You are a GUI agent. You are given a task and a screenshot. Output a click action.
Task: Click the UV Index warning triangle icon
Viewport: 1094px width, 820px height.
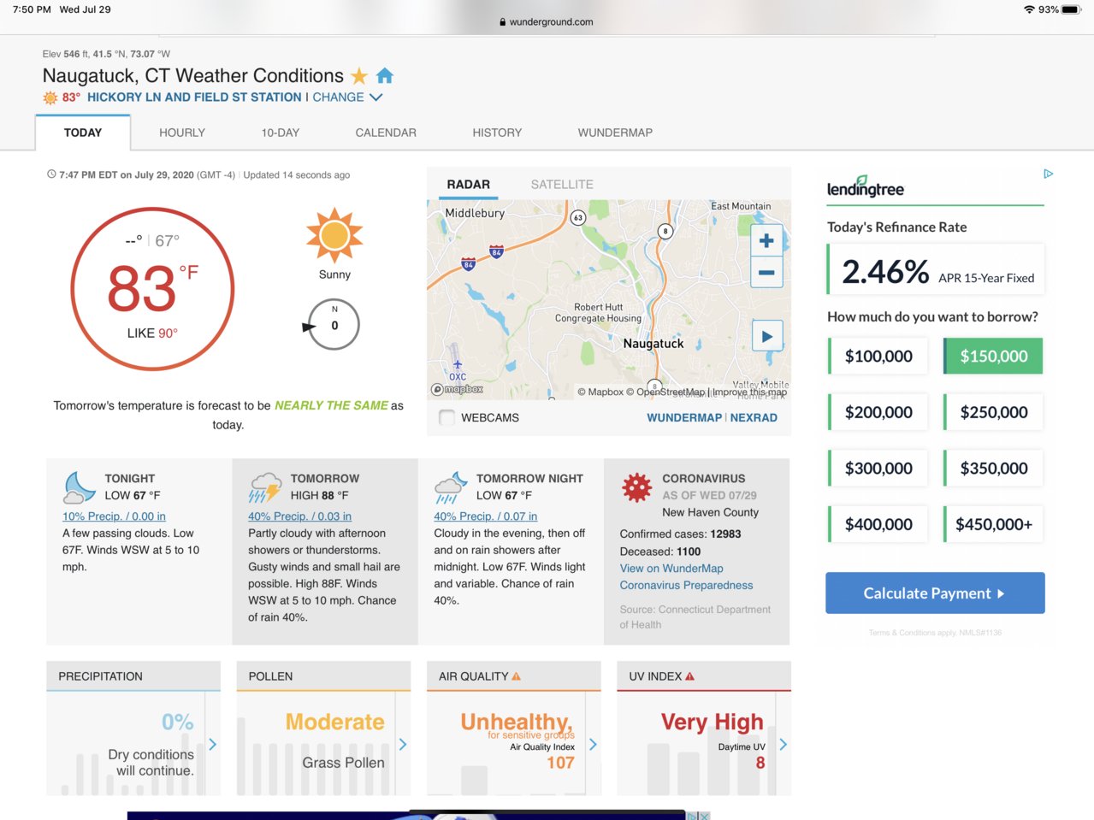click(x=689, y=676)
